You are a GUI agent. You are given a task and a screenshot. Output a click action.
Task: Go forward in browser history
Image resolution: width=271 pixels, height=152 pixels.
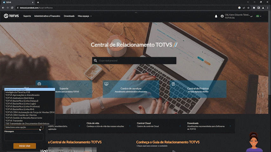coord(8,8)
